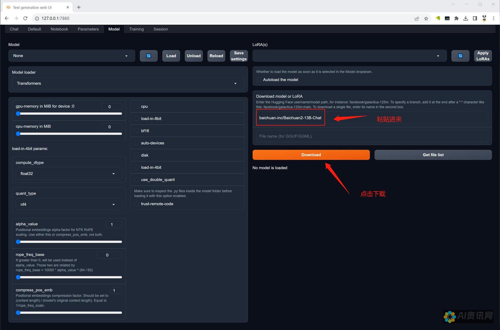Image resolution: width=500 pixels, height=330 pixels.
Task: Click Save settings button
Action: click(239, 56)
